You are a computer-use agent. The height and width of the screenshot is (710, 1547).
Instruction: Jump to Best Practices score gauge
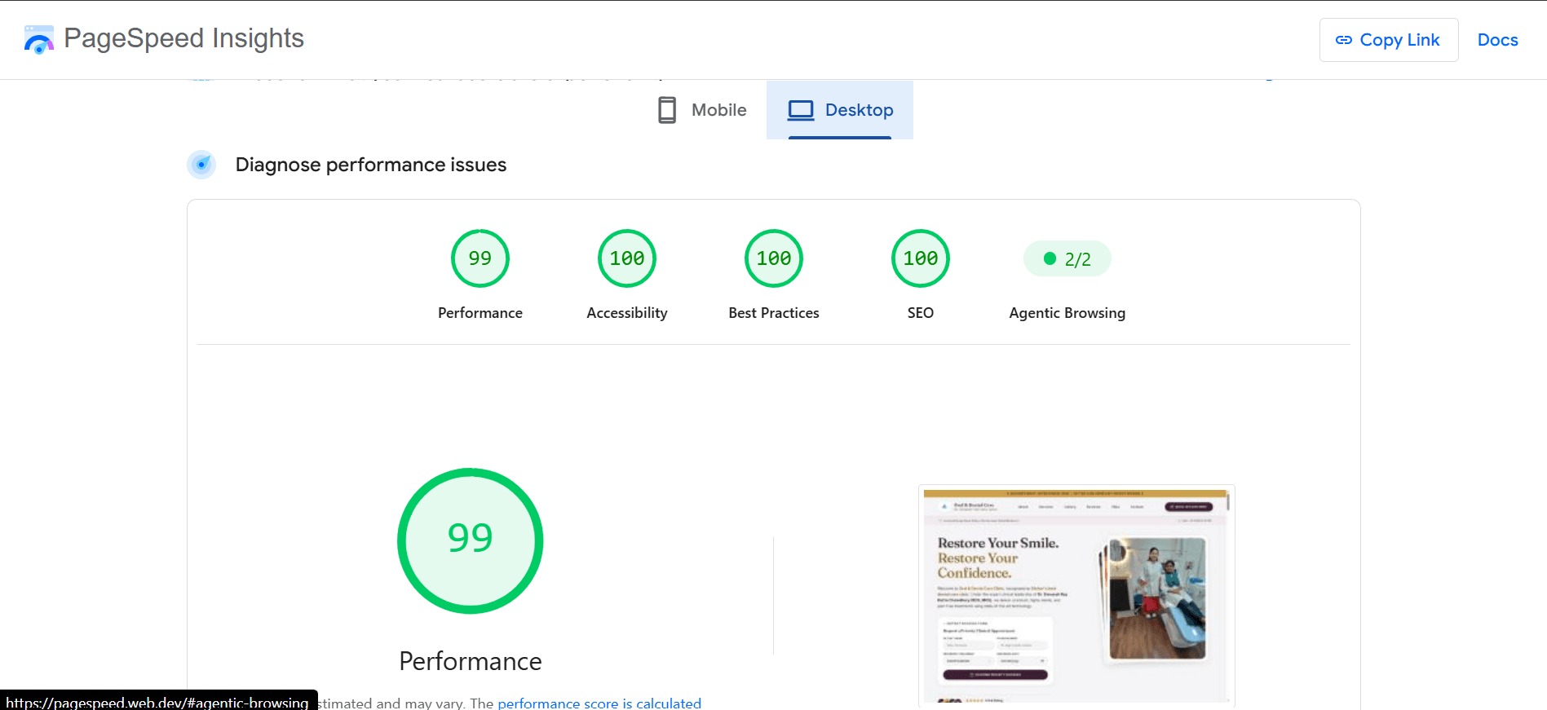coord(774,258)
